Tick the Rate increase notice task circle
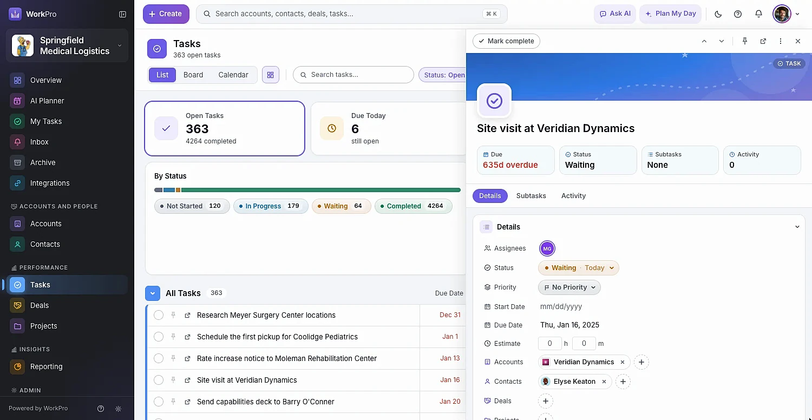The image size is (812, 420). (x=159, y=358)
